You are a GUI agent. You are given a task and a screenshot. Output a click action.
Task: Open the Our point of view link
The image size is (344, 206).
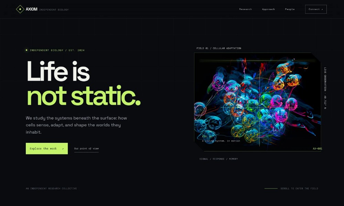pos(86,149)
